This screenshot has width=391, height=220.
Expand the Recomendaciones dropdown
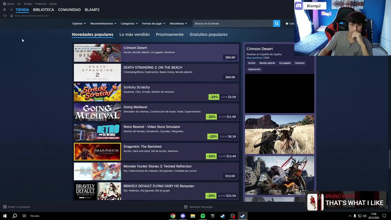103,24
